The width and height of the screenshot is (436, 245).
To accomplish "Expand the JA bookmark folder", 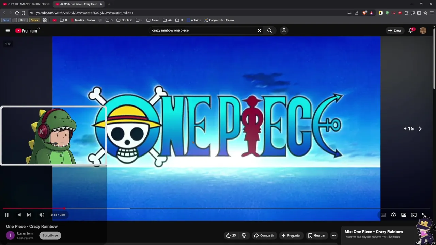I will (x=179, y=20).
